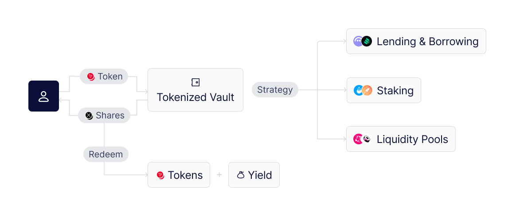This screenshot has width=532, height=216.
Task: Click the red icon in Token pill
Action: point(91,77)
